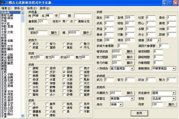Select the 武力 talent radio button
Viewport: 179px width, 119px height.
(30, 44)
